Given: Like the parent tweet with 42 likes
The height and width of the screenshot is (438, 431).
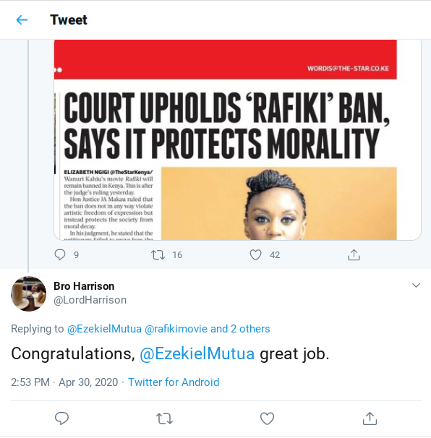Looking at the screenshot, I should pyautogui.click(x=255, y=254).
